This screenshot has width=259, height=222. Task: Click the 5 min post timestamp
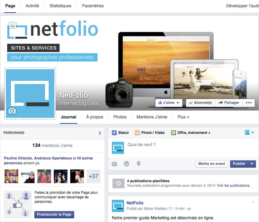[180, 209]
